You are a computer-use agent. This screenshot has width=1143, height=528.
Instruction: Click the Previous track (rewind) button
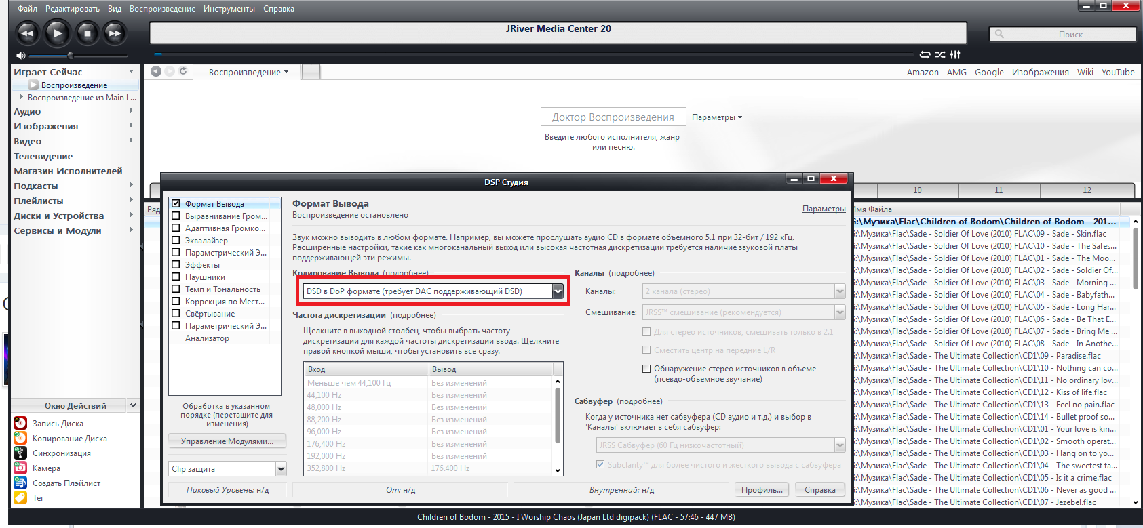pos(27,33)
